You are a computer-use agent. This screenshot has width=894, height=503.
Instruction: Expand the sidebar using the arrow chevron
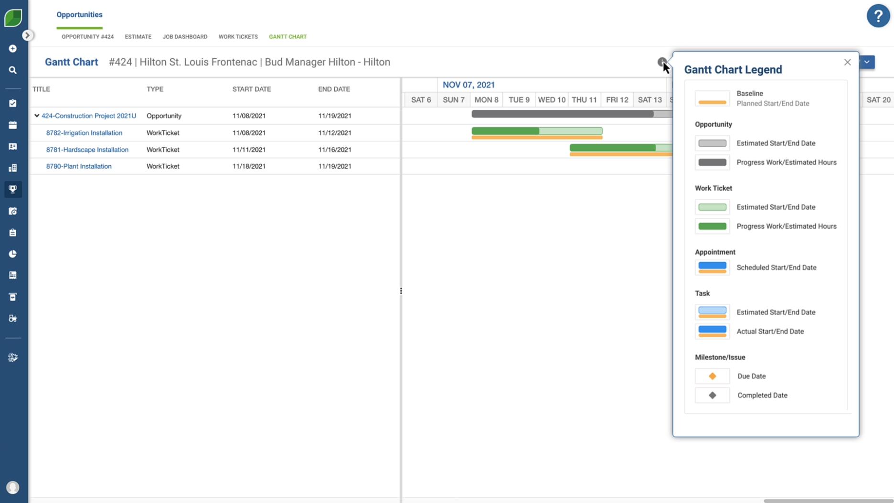27,35
